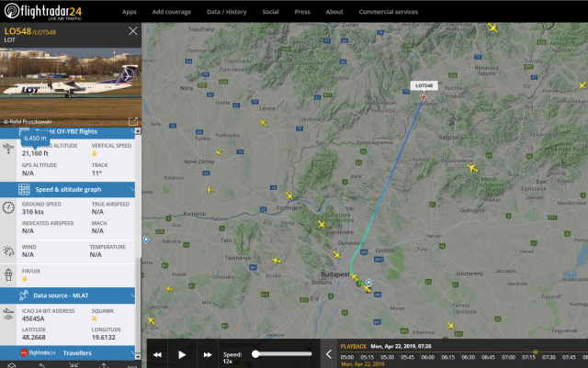The width and height of the screenshot is (588, 368).
Task: Click the airport pin marker at left map edge
Action: point(146,240)
